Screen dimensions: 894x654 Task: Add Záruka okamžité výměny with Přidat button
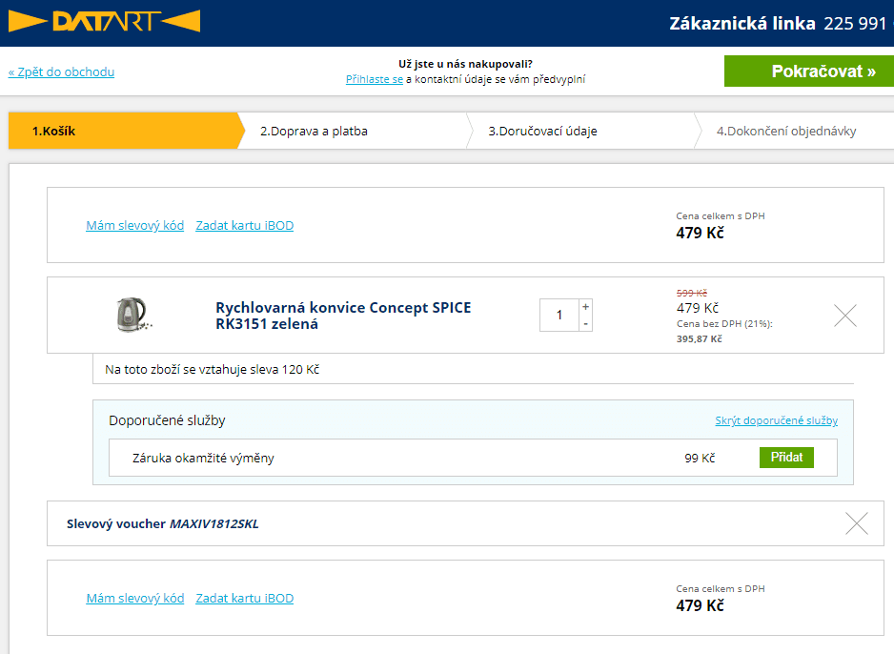tap(786, 458)
